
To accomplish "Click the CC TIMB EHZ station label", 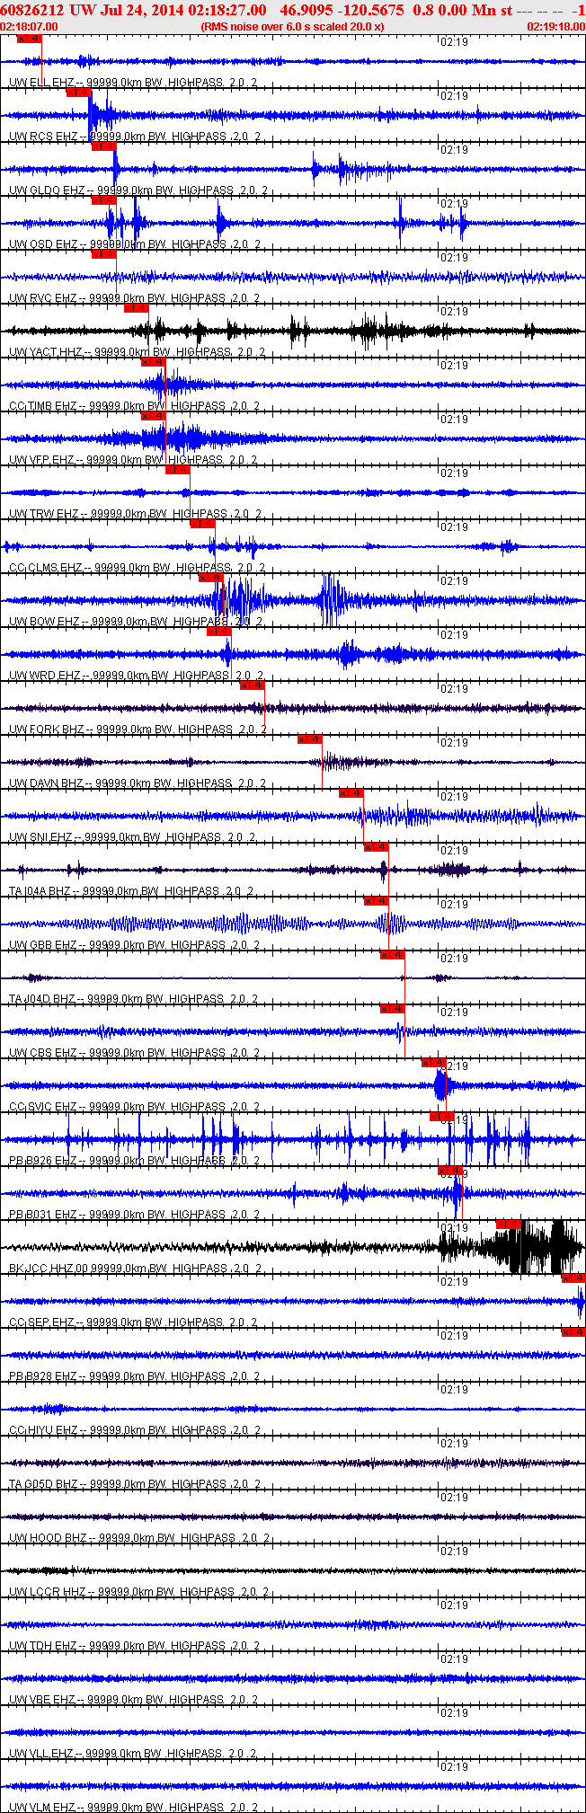I will click(x=43, y=406).
